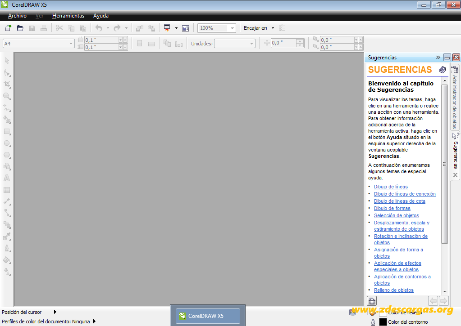Click the Welcome screen icon

(x=186, y=28)
